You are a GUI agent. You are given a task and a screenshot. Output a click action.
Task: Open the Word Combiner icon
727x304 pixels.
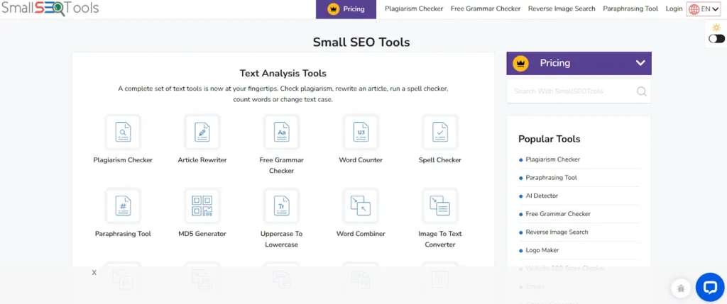361,206
